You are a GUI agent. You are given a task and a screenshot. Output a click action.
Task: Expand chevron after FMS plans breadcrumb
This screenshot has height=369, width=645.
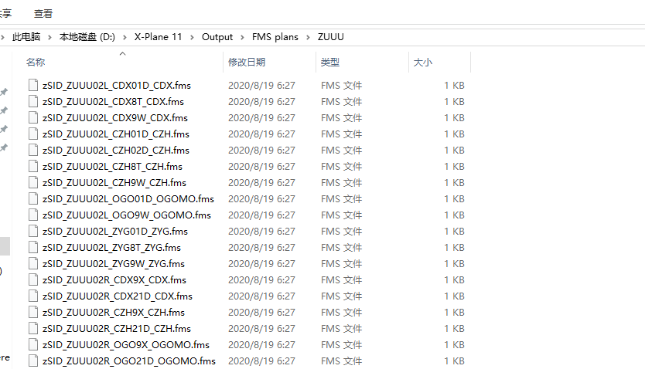tap(308, 37)
